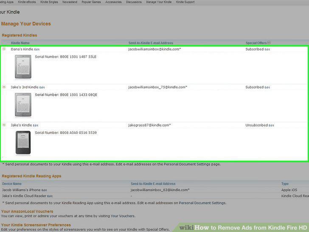The image size is (309, 232).
Task: Click Dana's Kindle device thumbnail image
Action: (23, 67)
